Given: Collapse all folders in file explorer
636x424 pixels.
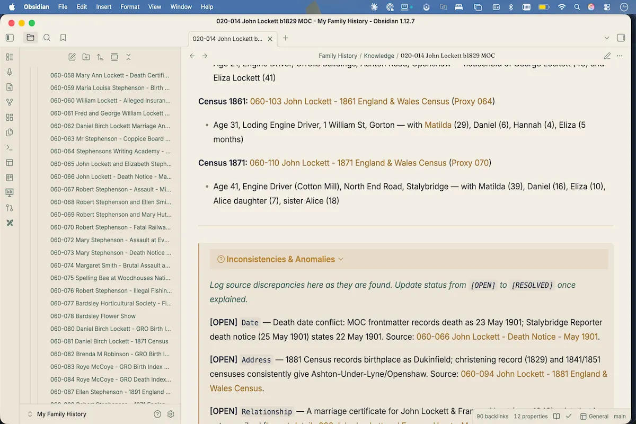Looking at the screenshot, I should click(128, 57).
